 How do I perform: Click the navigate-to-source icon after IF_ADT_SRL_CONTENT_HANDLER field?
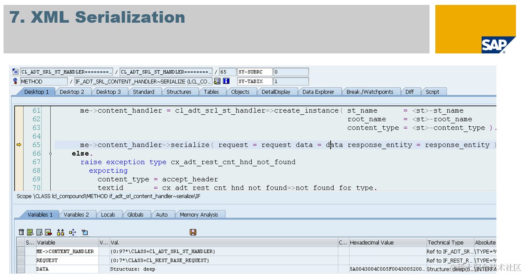click(217, 81)
